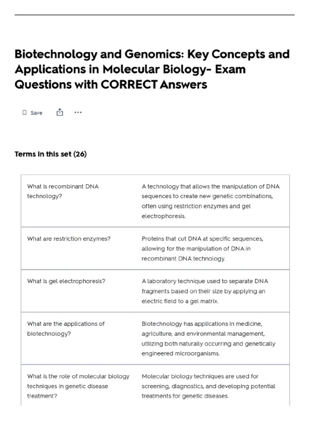Click the first flashcard row

155,201
